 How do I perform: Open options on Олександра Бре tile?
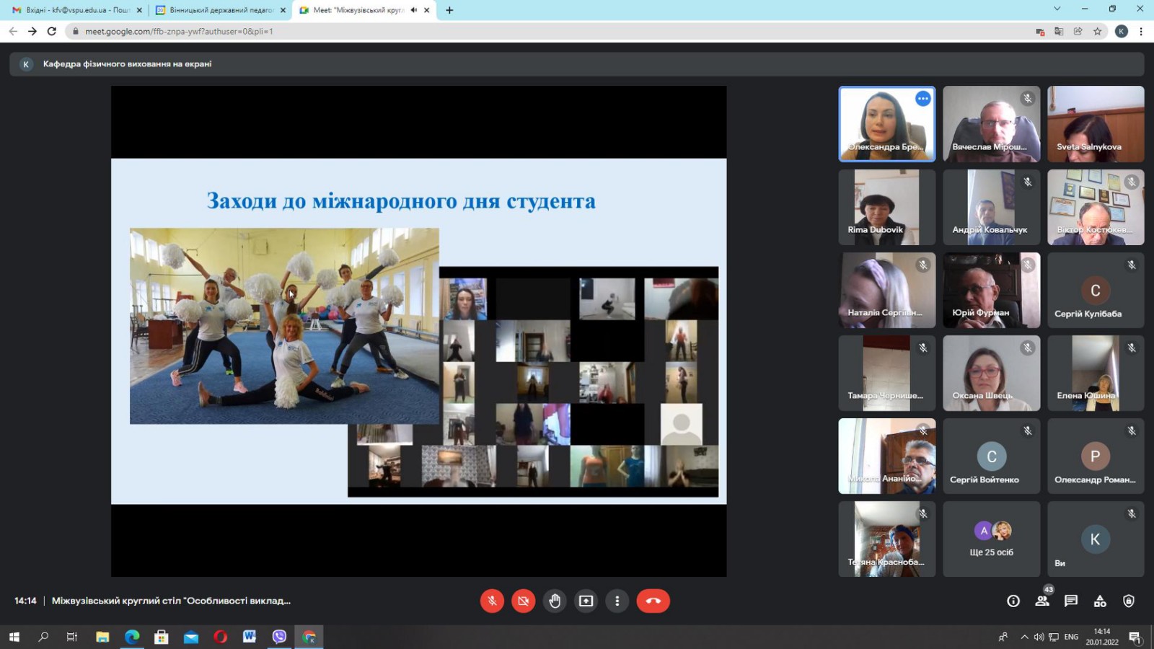click(x=922, y=99)
